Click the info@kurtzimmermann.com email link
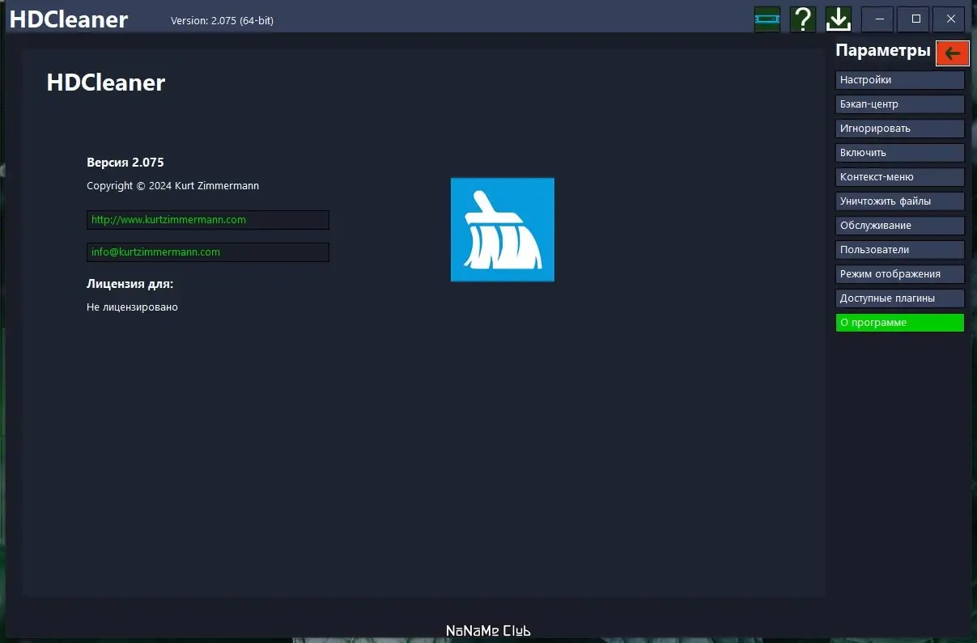The height and width of the screenshot is (643, 977). (208, 252)
